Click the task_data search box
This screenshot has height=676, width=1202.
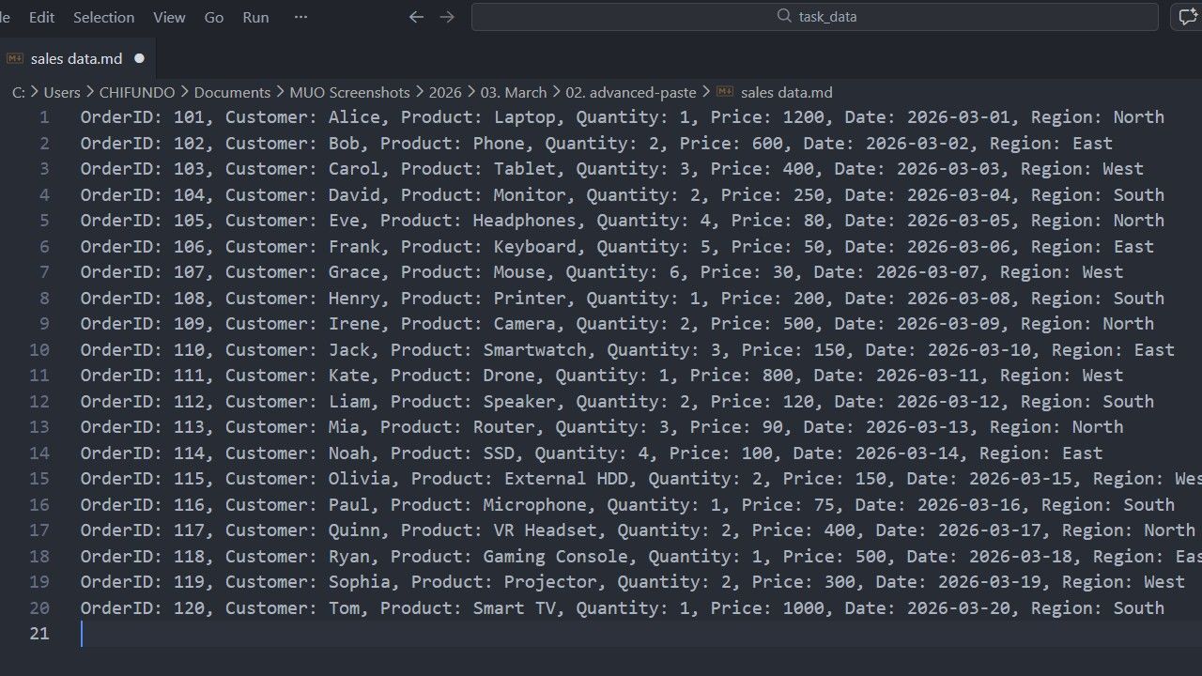point(815,16)
